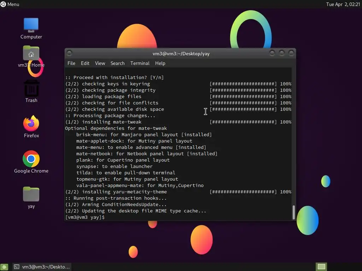Click text "checking for file conflicts"
Screen dimensions: 362x271
120,103
